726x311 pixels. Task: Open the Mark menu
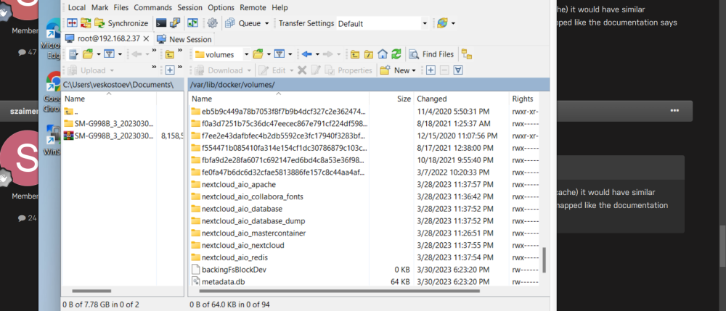click(99, 7)
